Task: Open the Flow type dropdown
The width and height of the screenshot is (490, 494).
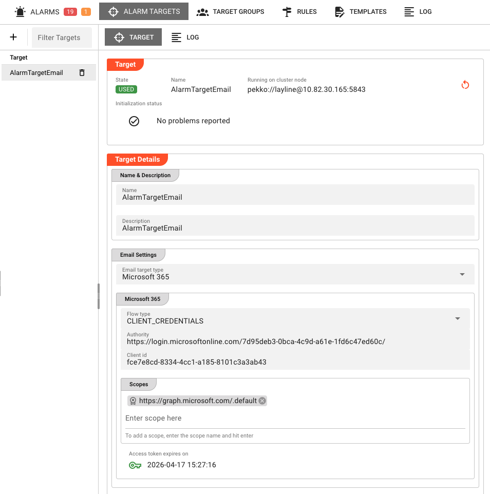Action: click(295, 318)
